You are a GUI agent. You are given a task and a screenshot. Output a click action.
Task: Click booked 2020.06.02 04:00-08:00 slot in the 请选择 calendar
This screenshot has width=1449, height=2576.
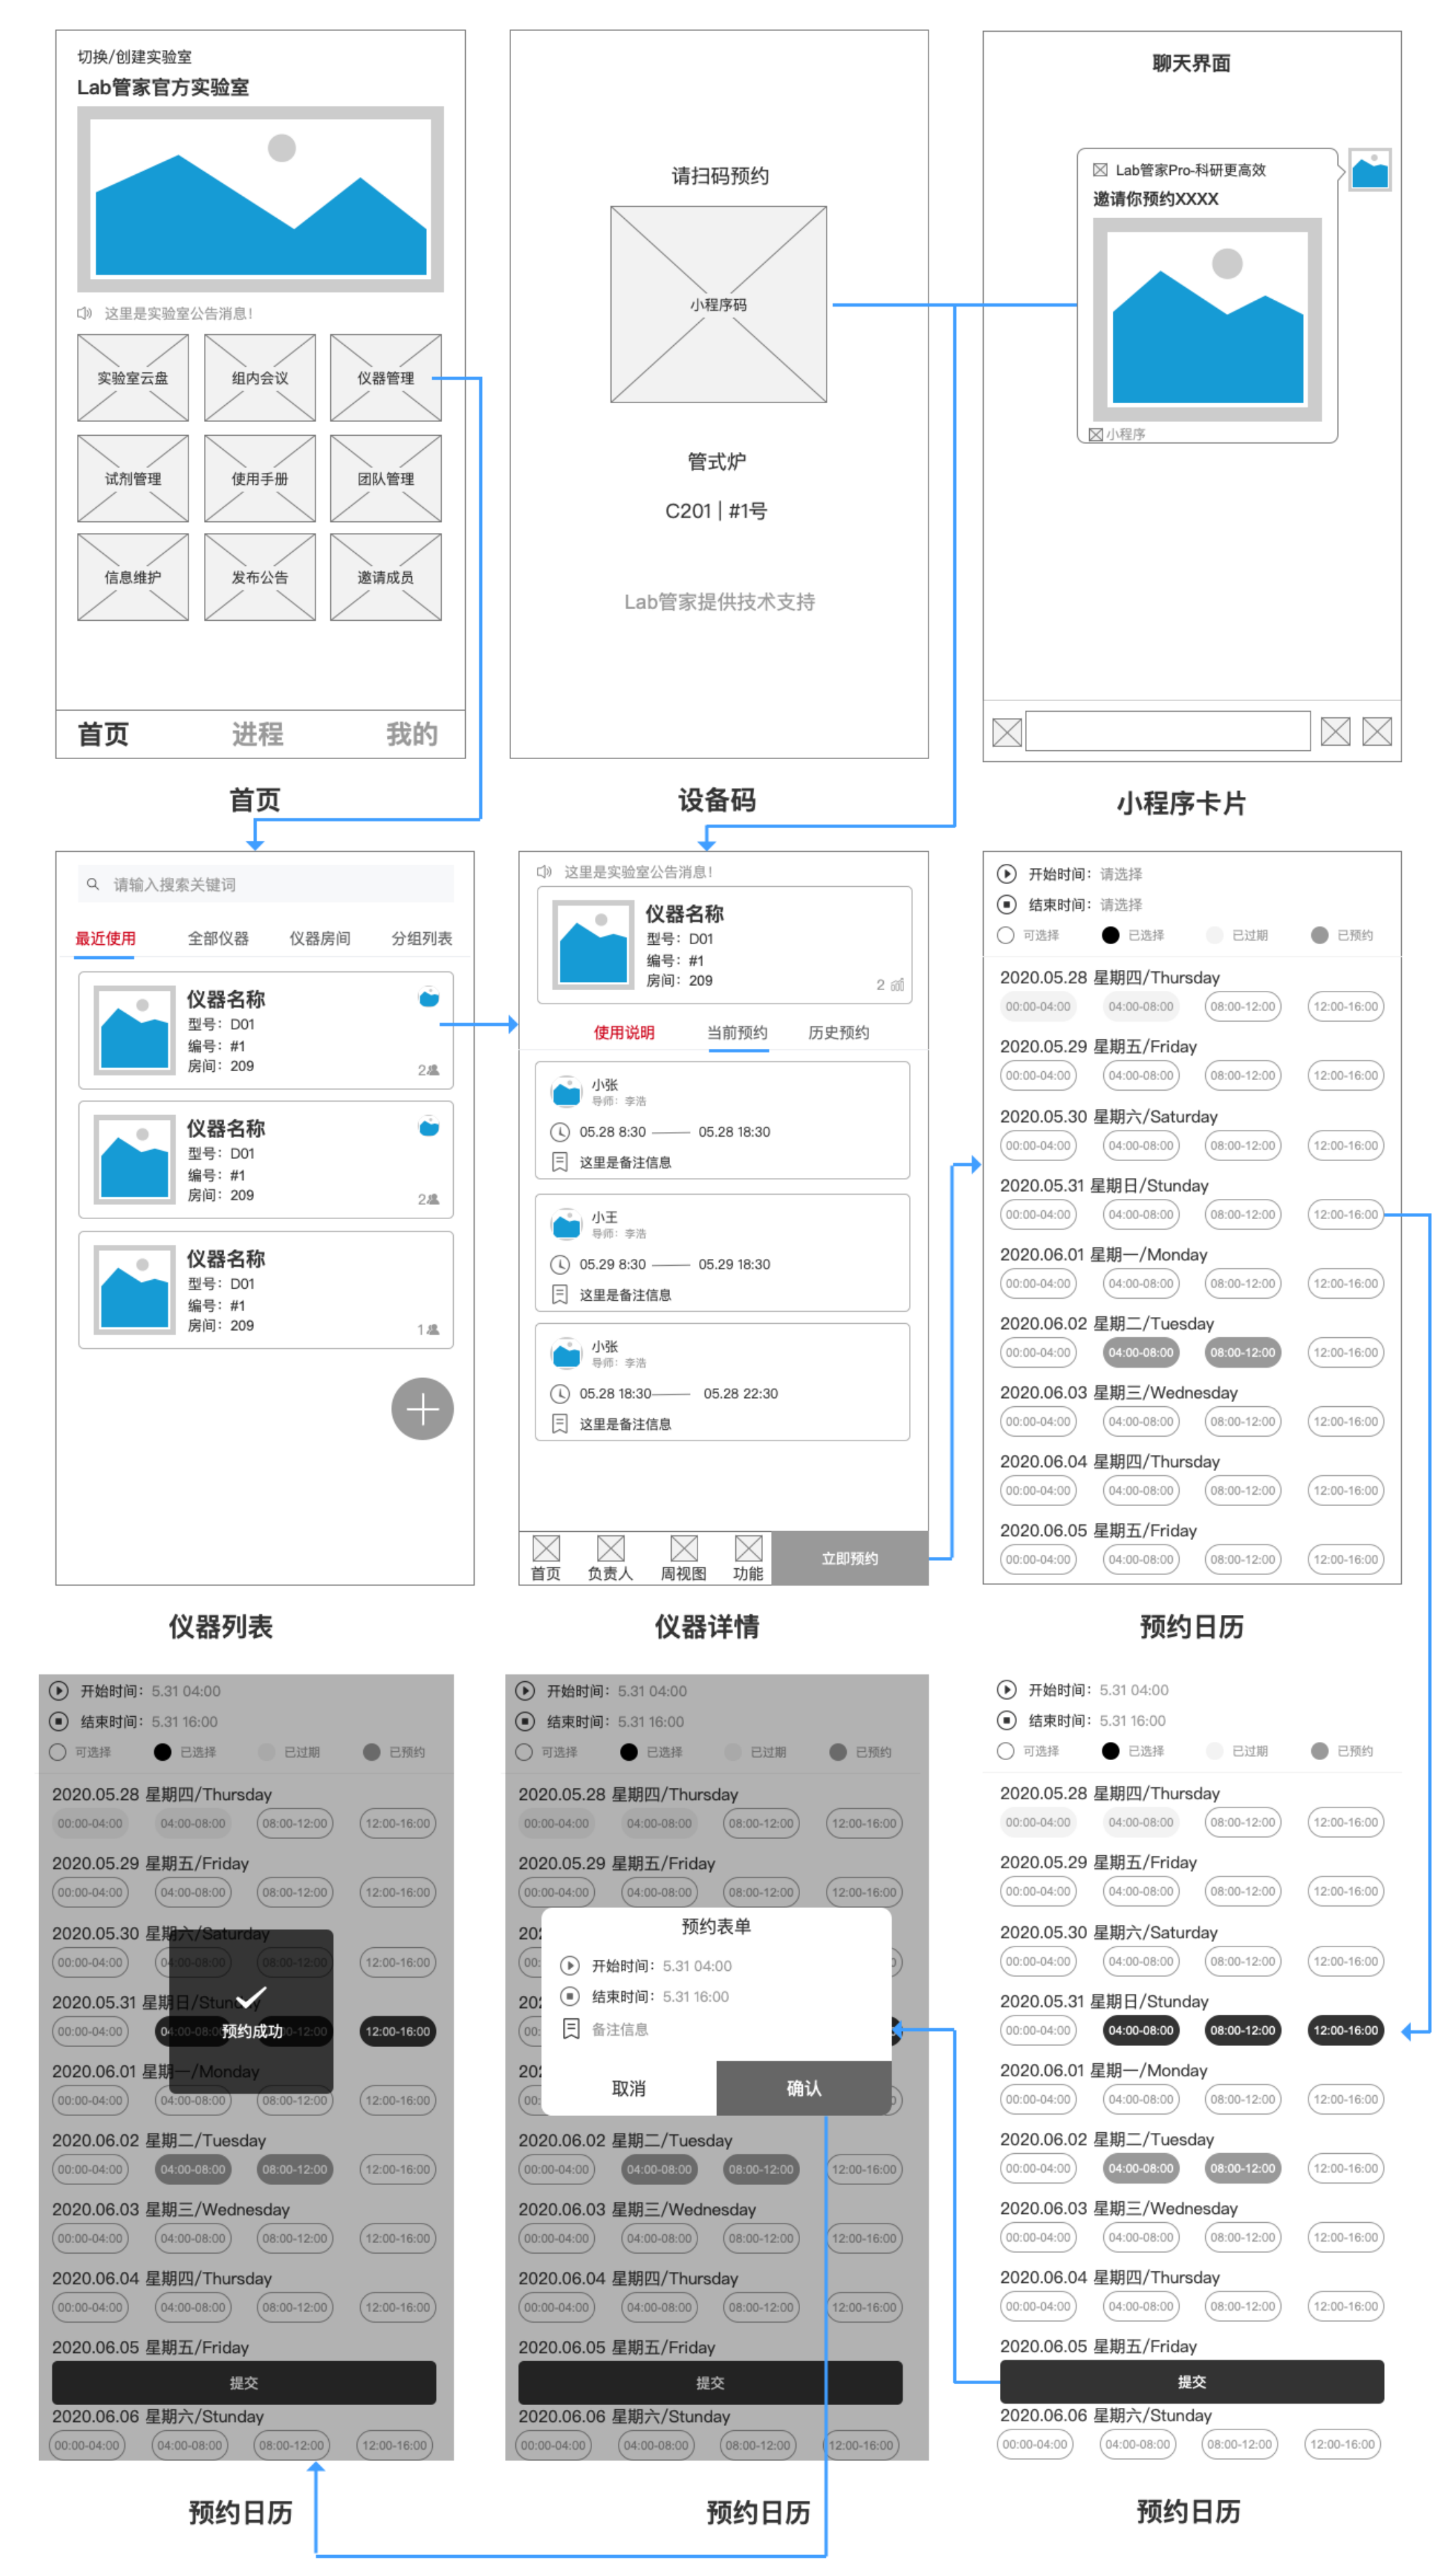[1141, 1352]
